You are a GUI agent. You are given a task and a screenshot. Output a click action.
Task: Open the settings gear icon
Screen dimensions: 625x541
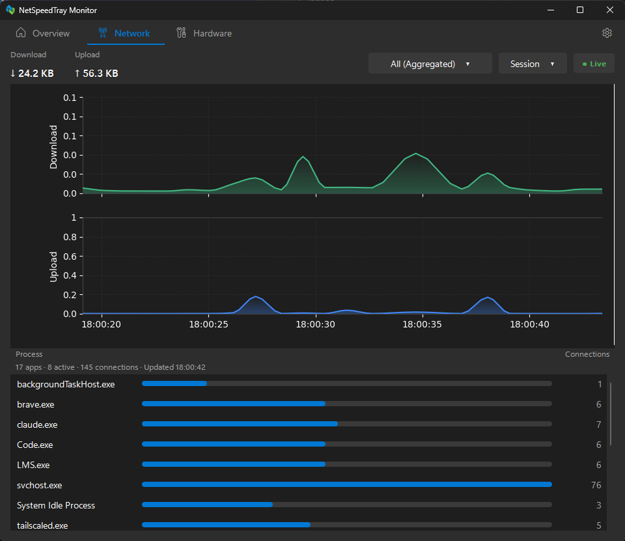[x=607, y=33]
